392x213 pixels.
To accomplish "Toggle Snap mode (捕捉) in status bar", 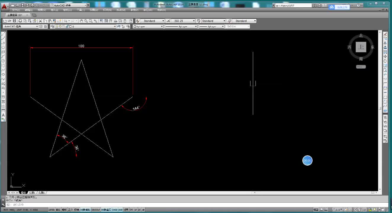I will pos(58,210).
